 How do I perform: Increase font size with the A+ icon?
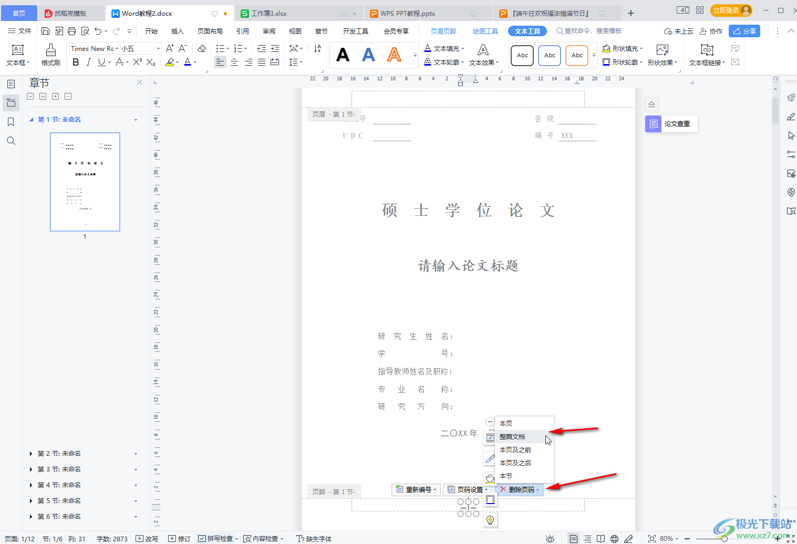tap(170, 48)
